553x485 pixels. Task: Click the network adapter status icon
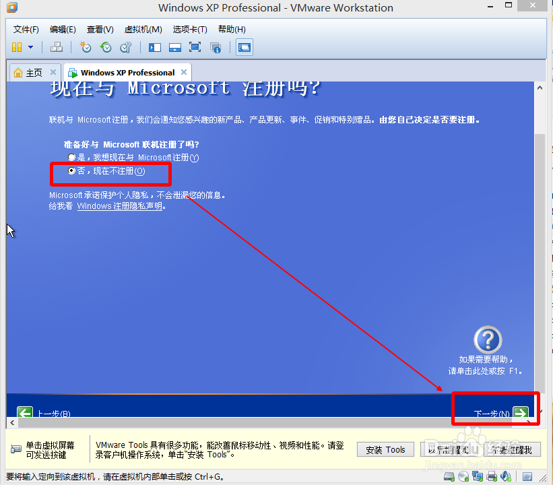pyautogui.click(x=478, y=477)
